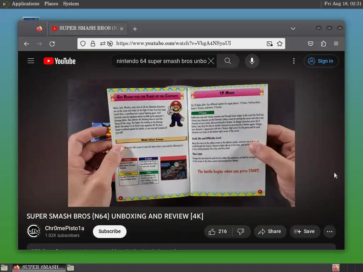Viewport: 363px width, 272px height.
Task: Open site permissions icon in address bar
Action: tap(102, 44)
